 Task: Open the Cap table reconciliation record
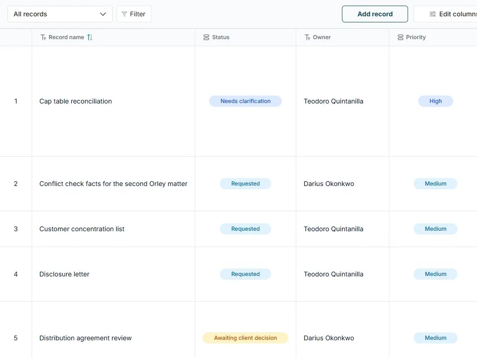click(x=75, y=101)
